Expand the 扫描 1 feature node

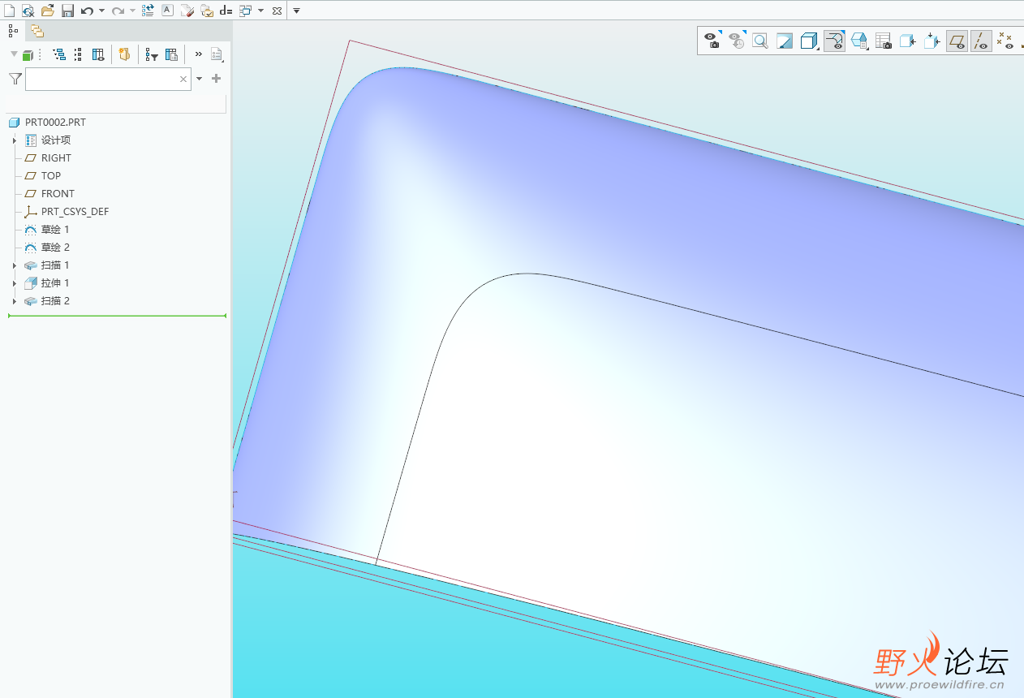pyautogui.click(x=13, y=265)
